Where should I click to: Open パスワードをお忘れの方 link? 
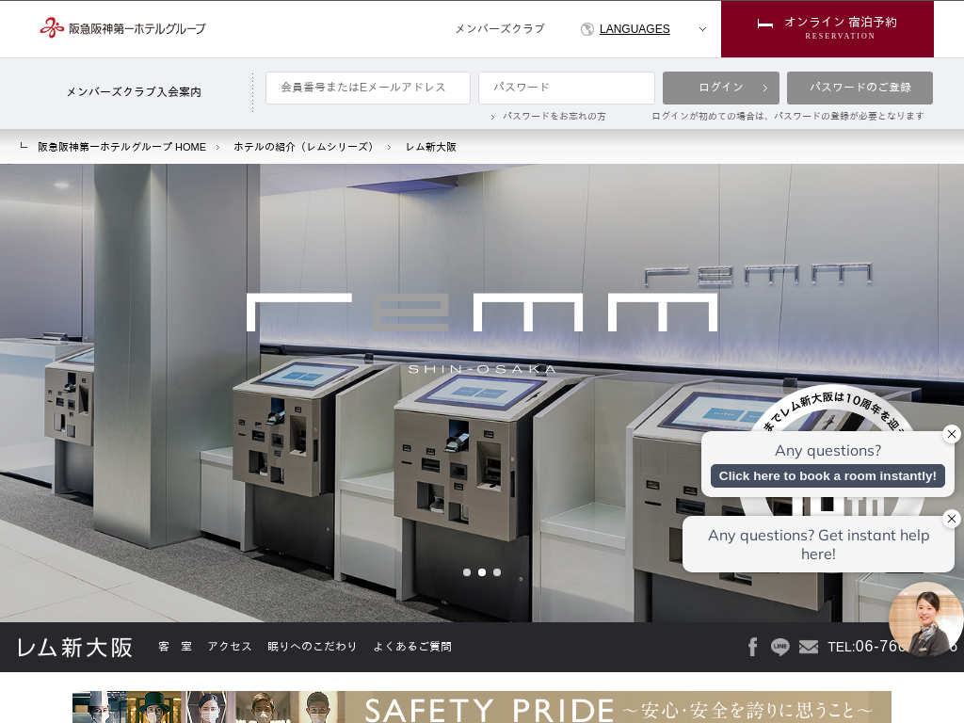point(554,116)
